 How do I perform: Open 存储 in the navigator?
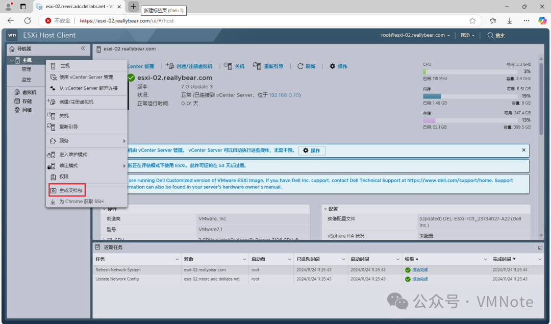pos(23,101)
